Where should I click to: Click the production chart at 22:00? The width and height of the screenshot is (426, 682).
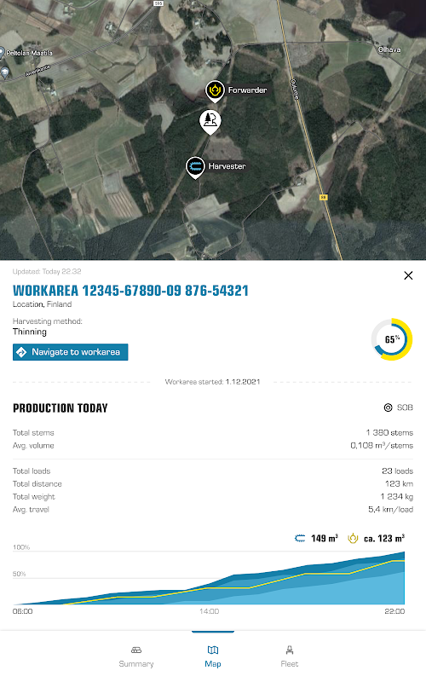click(x=403, y=578)
